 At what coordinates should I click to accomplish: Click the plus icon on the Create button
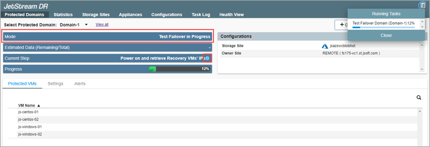[x=342, y=25]
